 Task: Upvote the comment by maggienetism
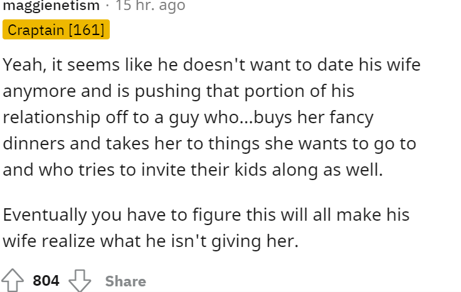pyautogui.click(x=14, y=281)
